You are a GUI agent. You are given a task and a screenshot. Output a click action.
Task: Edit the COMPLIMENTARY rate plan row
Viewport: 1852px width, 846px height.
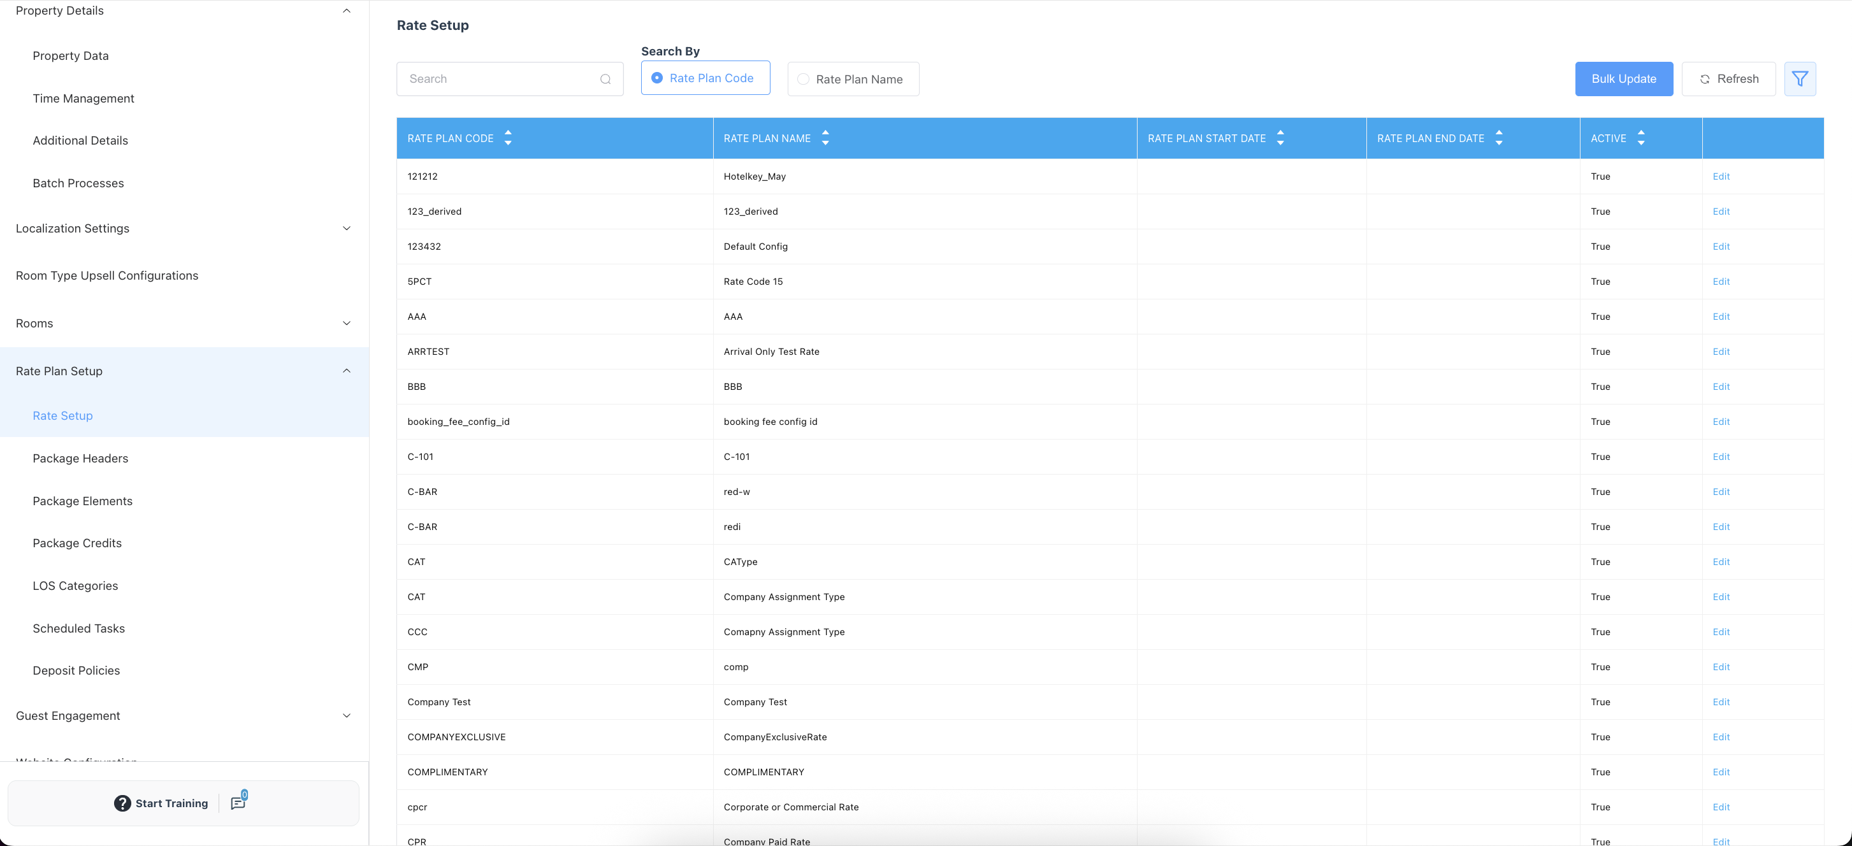coord(1721,772)
